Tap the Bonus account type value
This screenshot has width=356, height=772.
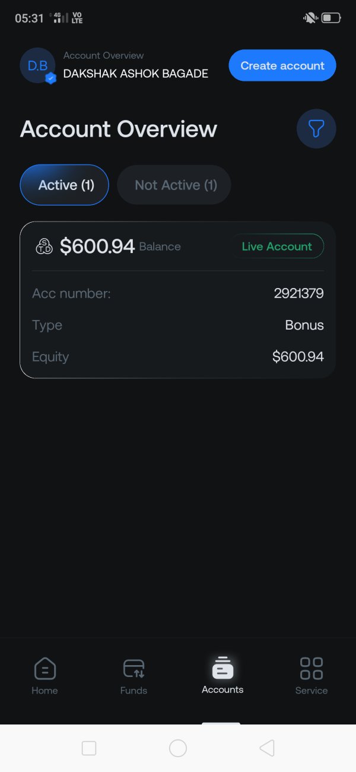coord(304,325)
